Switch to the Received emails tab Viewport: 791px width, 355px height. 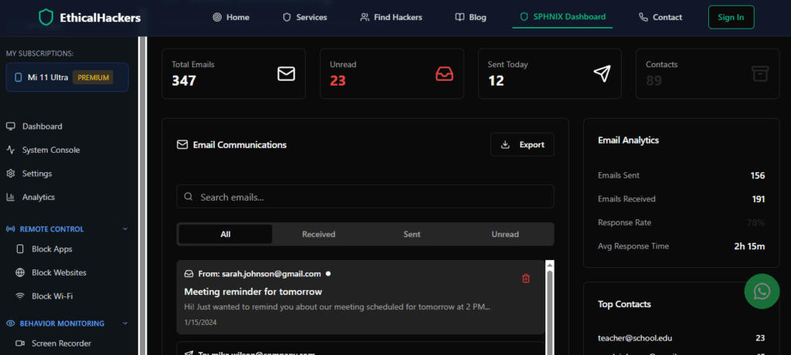(x=318, y=234)
